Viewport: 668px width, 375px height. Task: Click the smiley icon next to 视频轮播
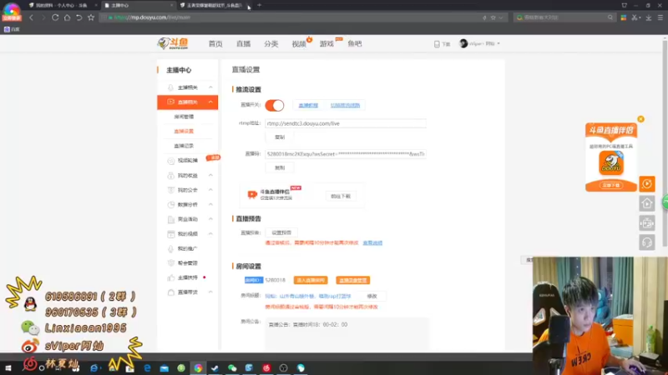tap(171, 161)
